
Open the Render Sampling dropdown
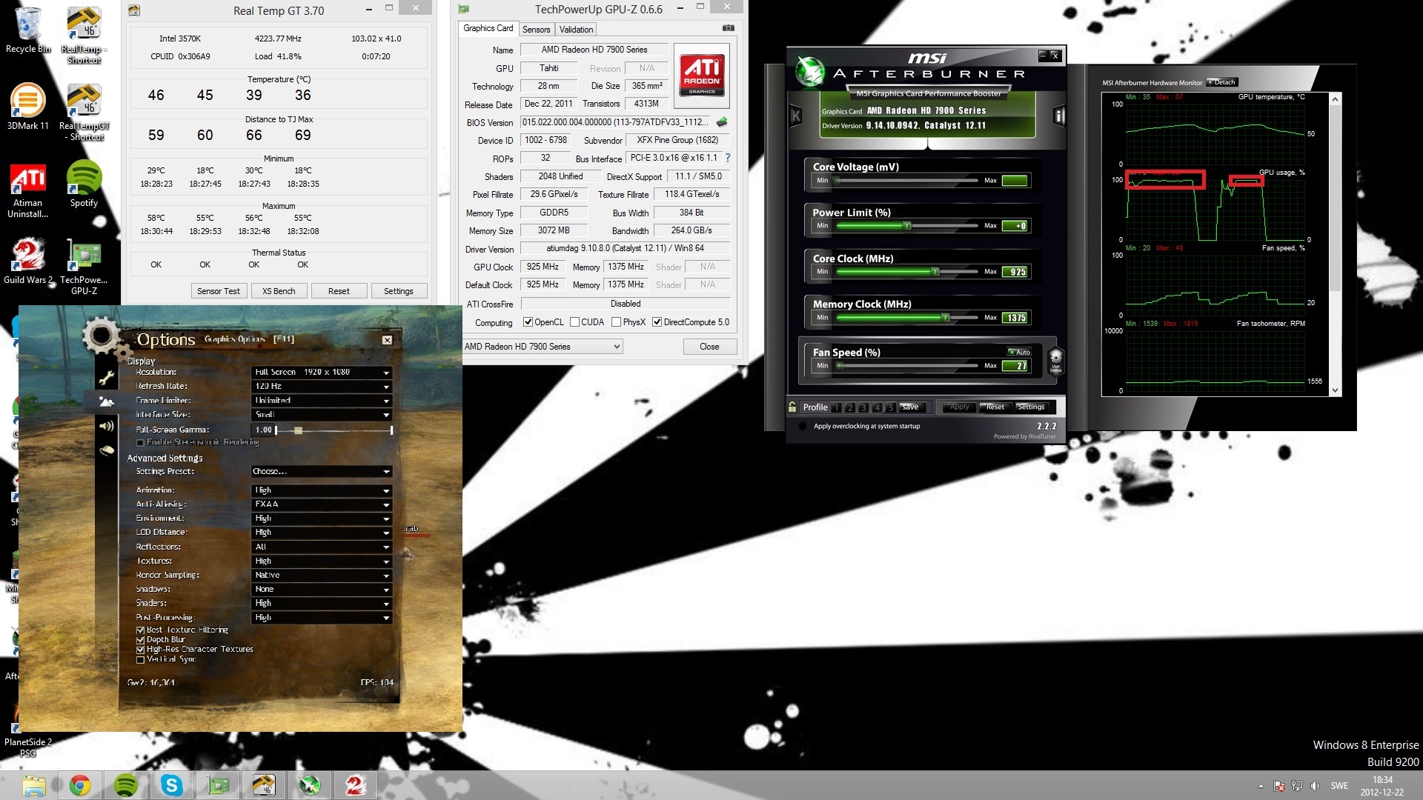[x=321, y=576]
